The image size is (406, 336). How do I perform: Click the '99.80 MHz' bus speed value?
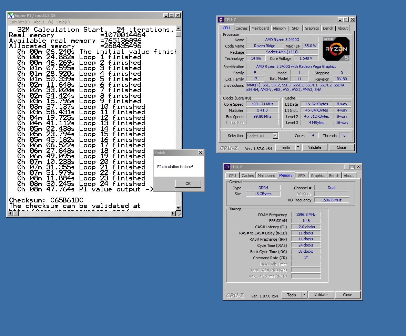(262, 117)
